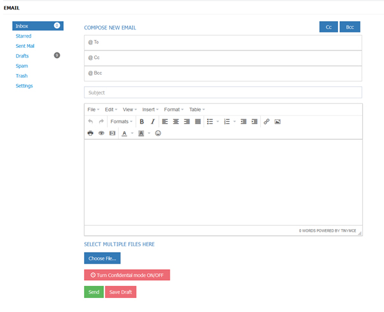Click Choose File button
The image size is (384, 312).
click(102, 258)
